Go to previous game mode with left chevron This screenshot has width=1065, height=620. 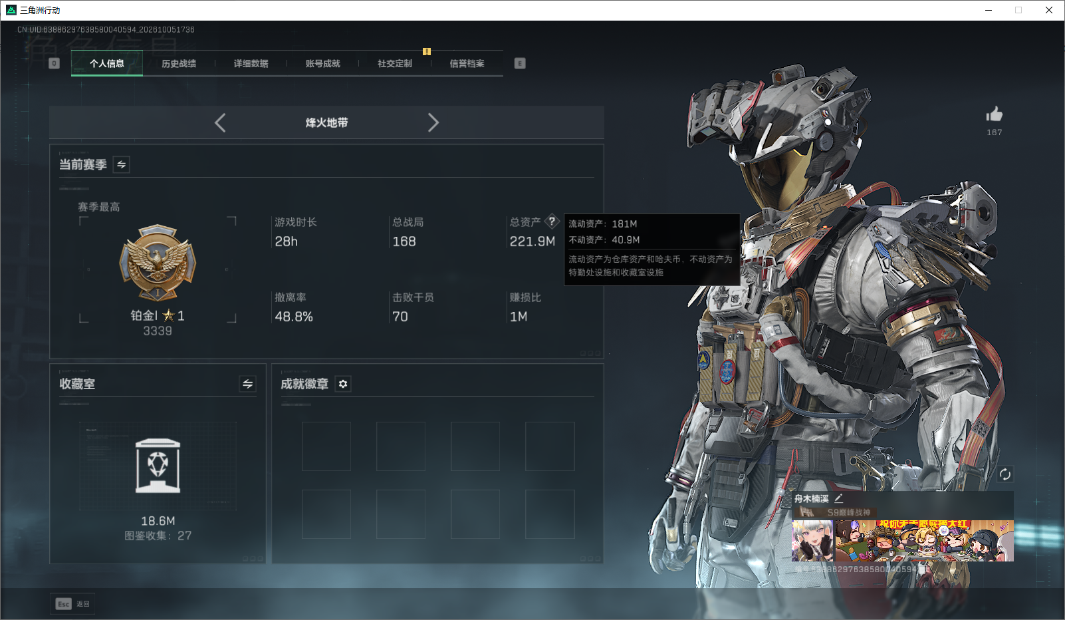[x=220, y=122]
